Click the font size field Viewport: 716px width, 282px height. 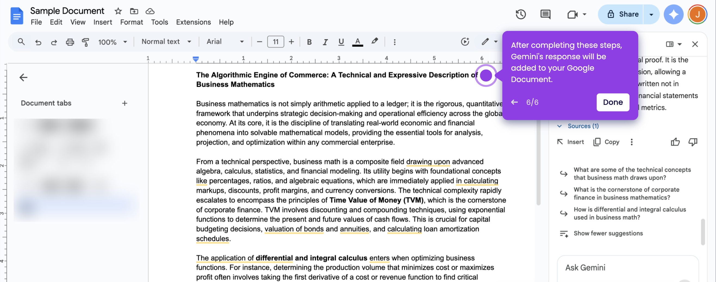(275, 42)
